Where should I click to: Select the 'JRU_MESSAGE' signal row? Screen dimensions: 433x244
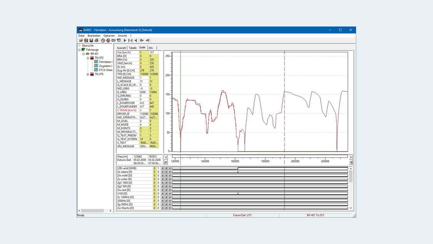(137, 146)
